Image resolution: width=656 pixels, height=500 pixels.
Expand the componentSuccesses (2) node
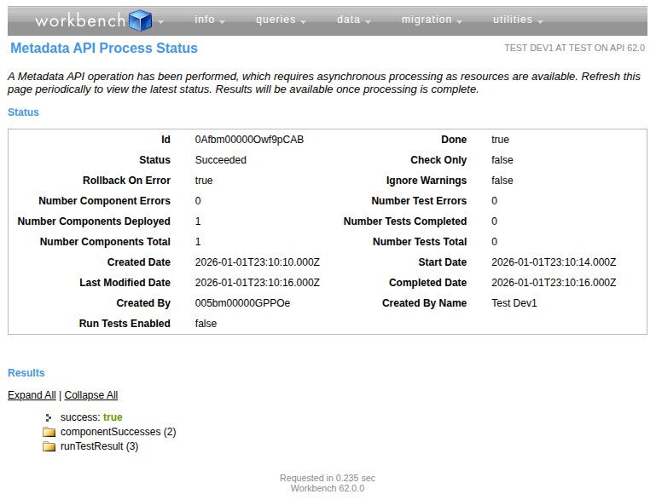[118, 432]
